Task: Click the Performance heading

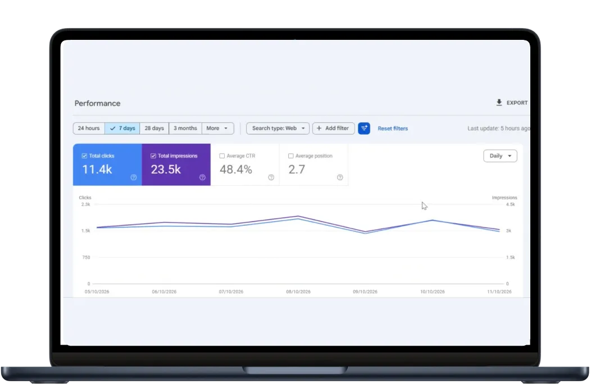Action: [x=97, y=104]
